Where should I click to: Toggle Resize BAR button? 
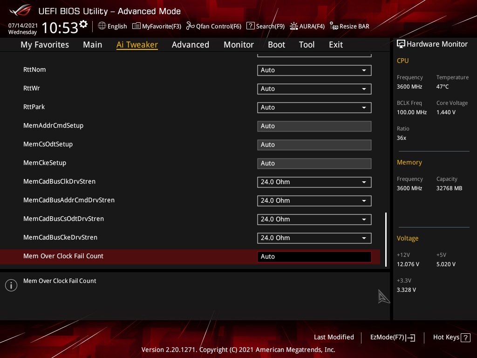coord(349,26)
